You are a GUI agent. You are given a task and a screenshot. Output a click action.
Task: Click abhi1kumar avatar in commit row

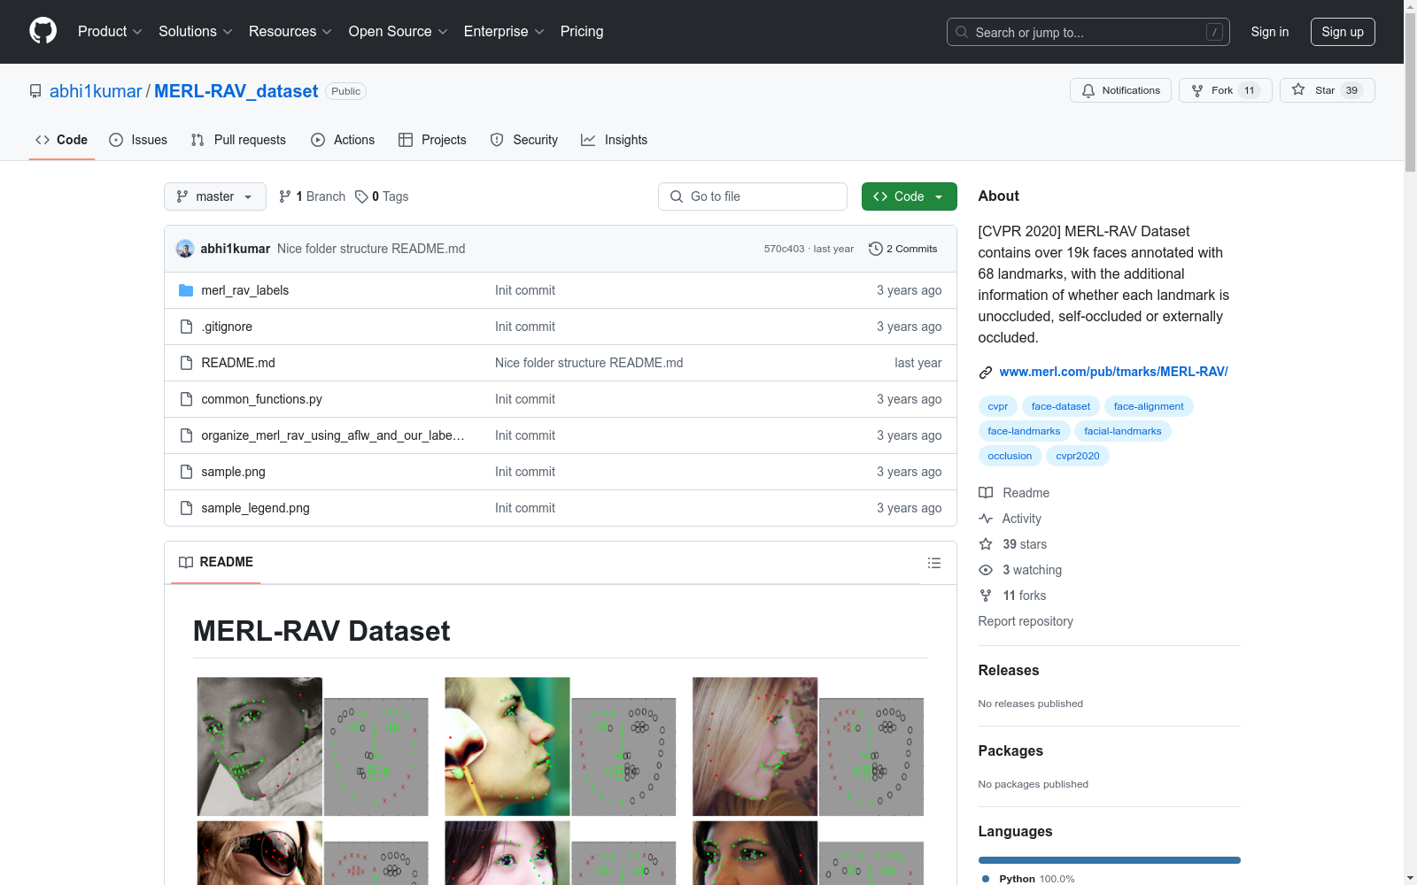coord(185,249)
